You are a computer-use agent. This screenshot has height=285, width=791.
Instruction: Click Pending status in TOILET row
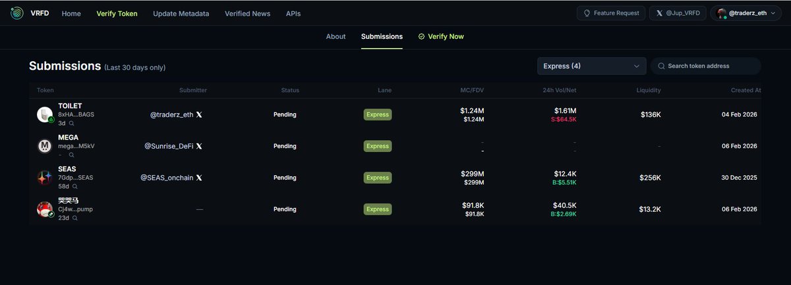click(x=285, y=115)
